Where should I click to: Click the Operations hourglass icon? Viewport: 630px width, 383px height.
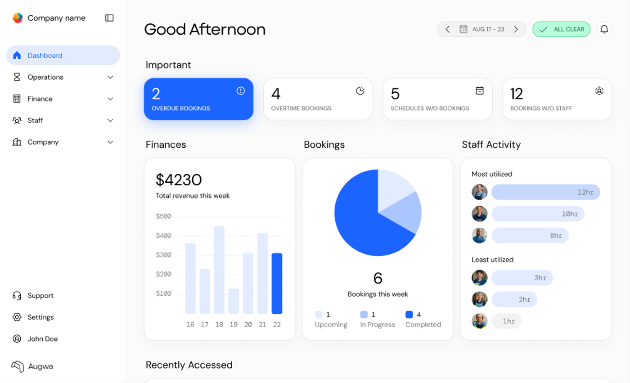click(x=17, y=77)
